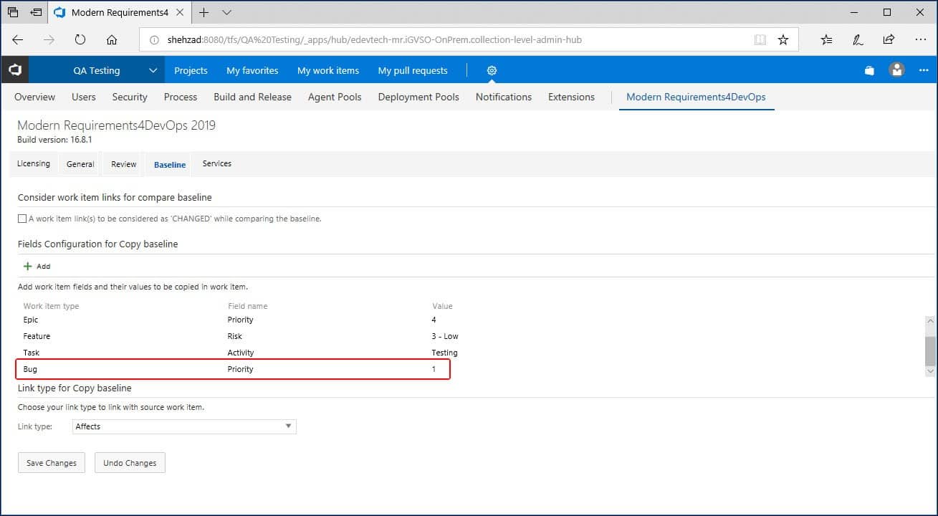Viewport: 938px width, 516px height.
Task: Open a new browser tab
Action: coord(204,13)
